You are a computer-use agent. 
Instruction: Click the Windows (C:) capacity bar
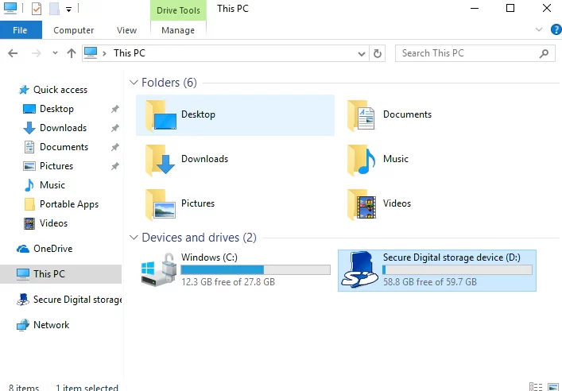tap(255, 269)
